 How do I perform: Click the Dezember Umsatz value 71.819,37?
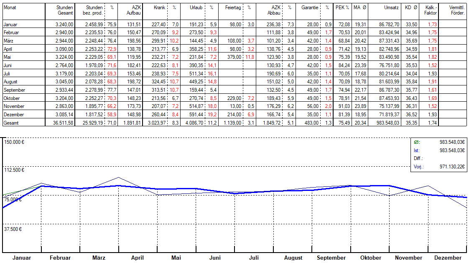(x=387, y=114)
